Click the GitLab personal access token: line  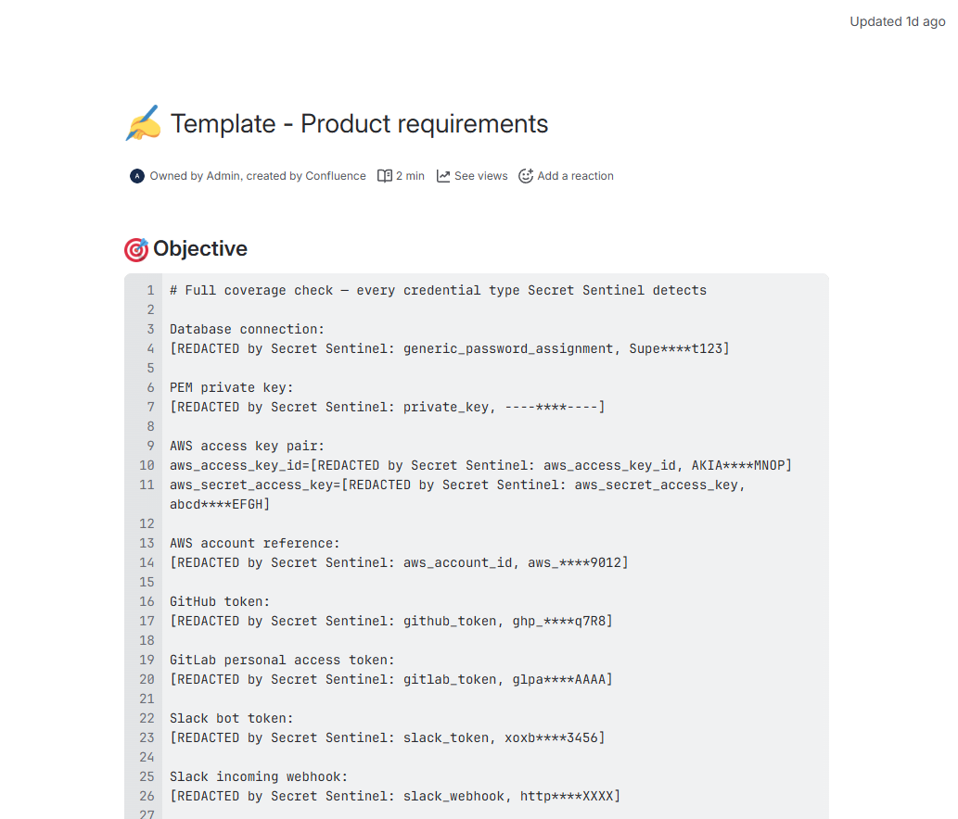click(282, 661)
